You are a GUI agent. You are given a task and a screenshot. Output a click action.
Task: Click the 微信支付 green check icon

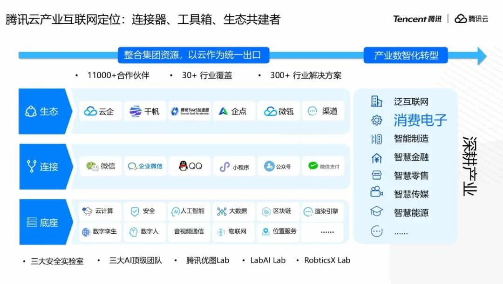(x=313, y=165)
